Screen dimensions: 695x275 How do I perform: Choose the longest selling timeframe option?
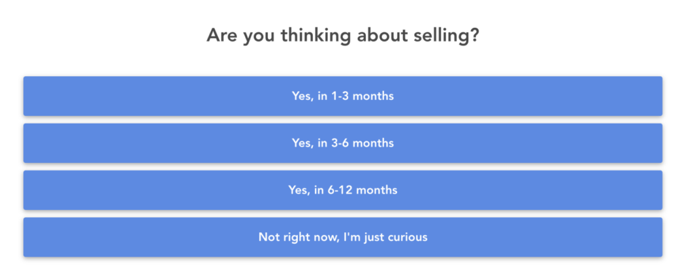(x=343, y=190)
